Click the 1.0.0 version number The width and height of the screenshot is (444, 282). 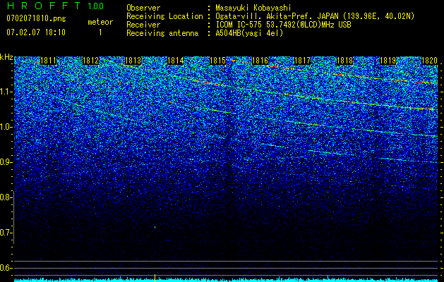tap(95, 6)
